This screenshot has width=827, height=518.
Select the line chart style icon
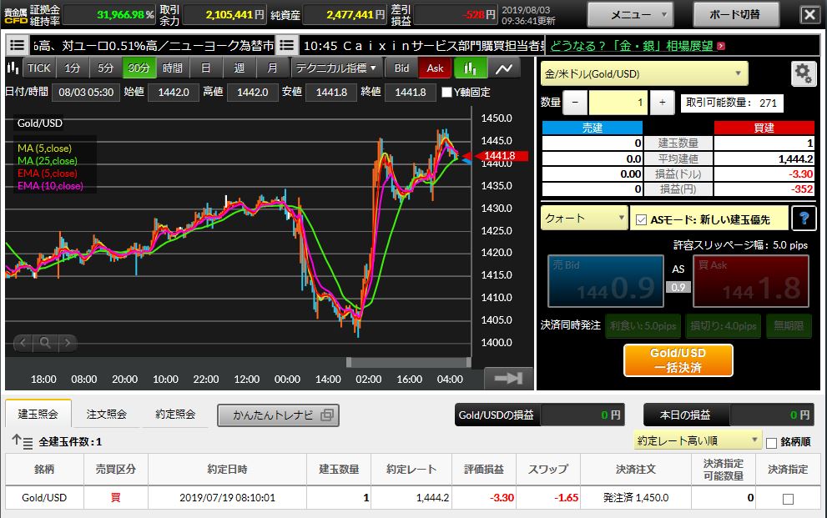point(504,68)
